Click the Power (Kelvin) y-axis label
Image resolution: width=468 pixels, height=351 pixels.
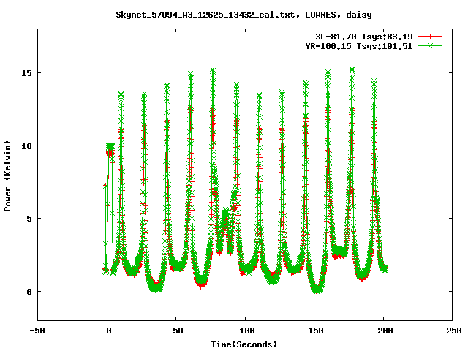pyautogui.click(x=7, y=176)
